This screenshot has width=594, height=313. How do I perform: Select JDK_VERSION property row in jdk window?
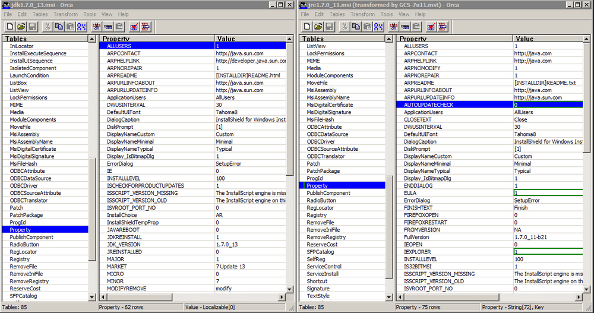[192, 245]
